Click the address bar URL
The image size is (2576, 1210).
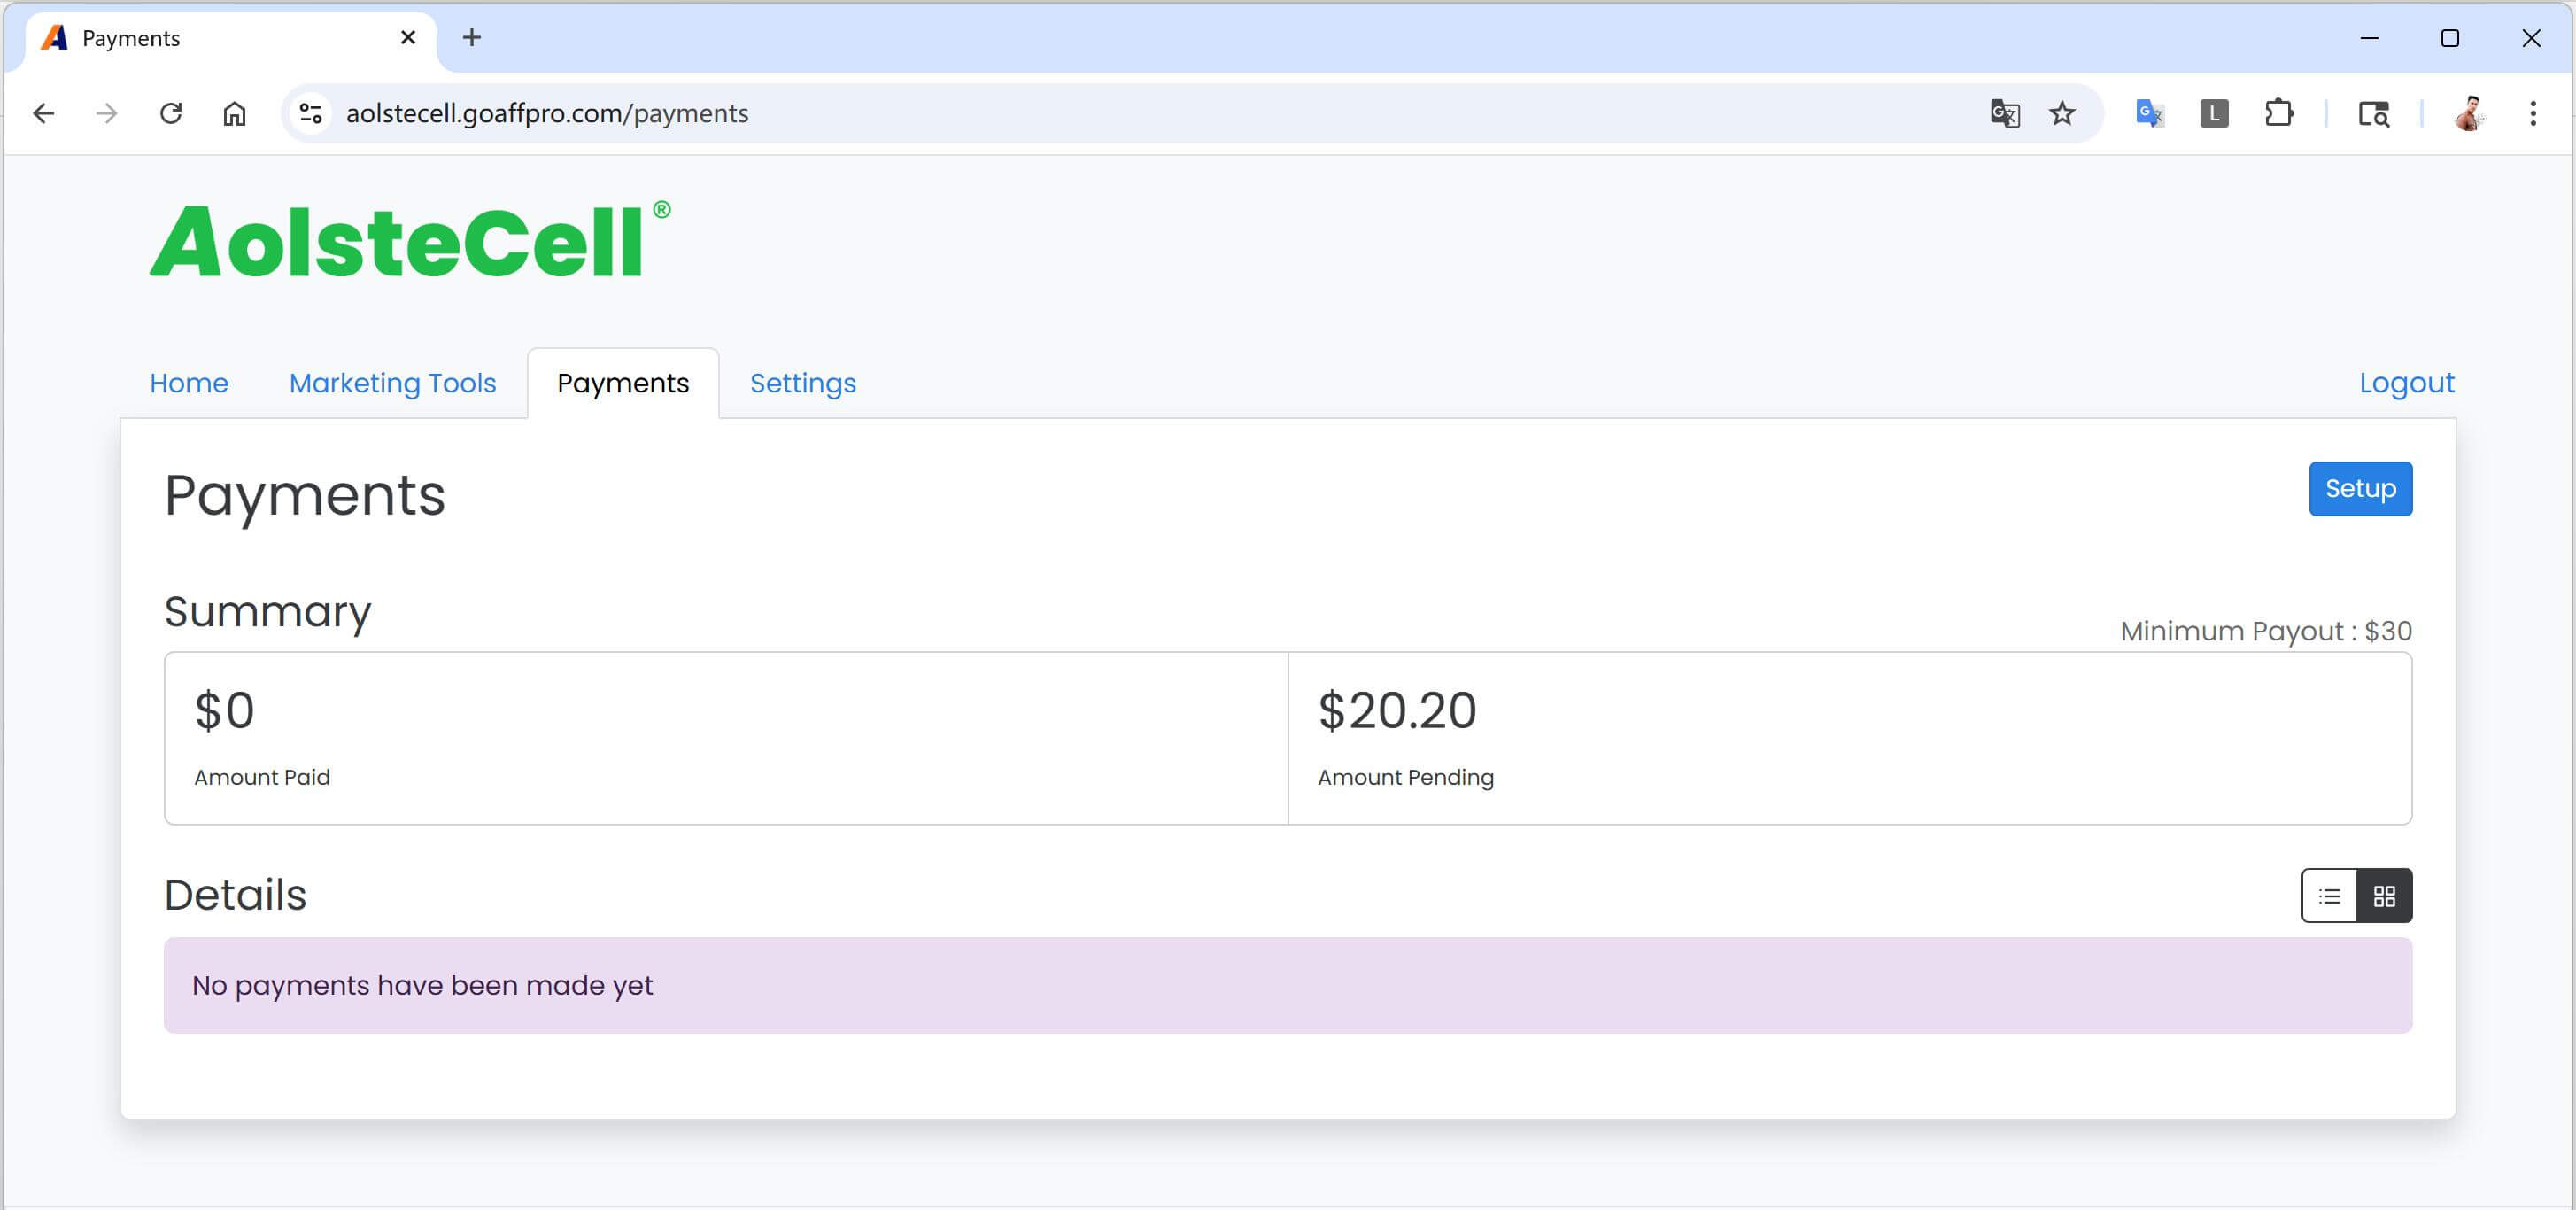pyautogui.click(x=547, y=114)
